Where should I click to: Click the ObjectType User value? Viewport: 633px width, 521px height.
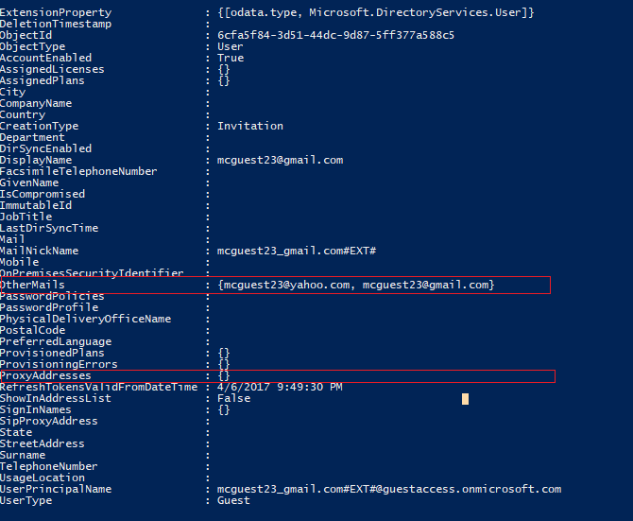click(231, 46)
